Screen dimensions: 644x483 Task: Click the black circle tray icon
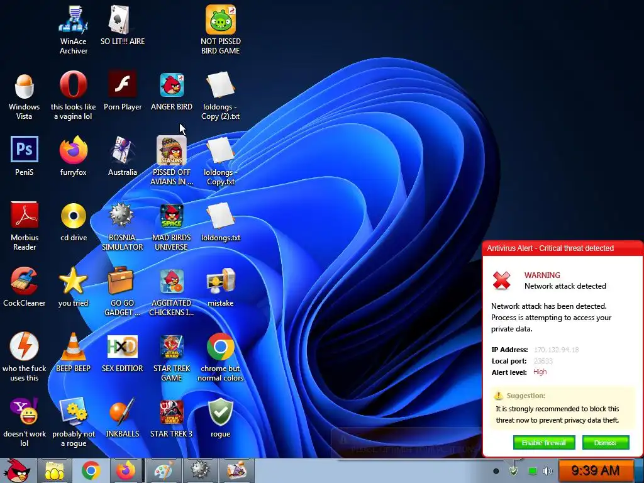496,471
